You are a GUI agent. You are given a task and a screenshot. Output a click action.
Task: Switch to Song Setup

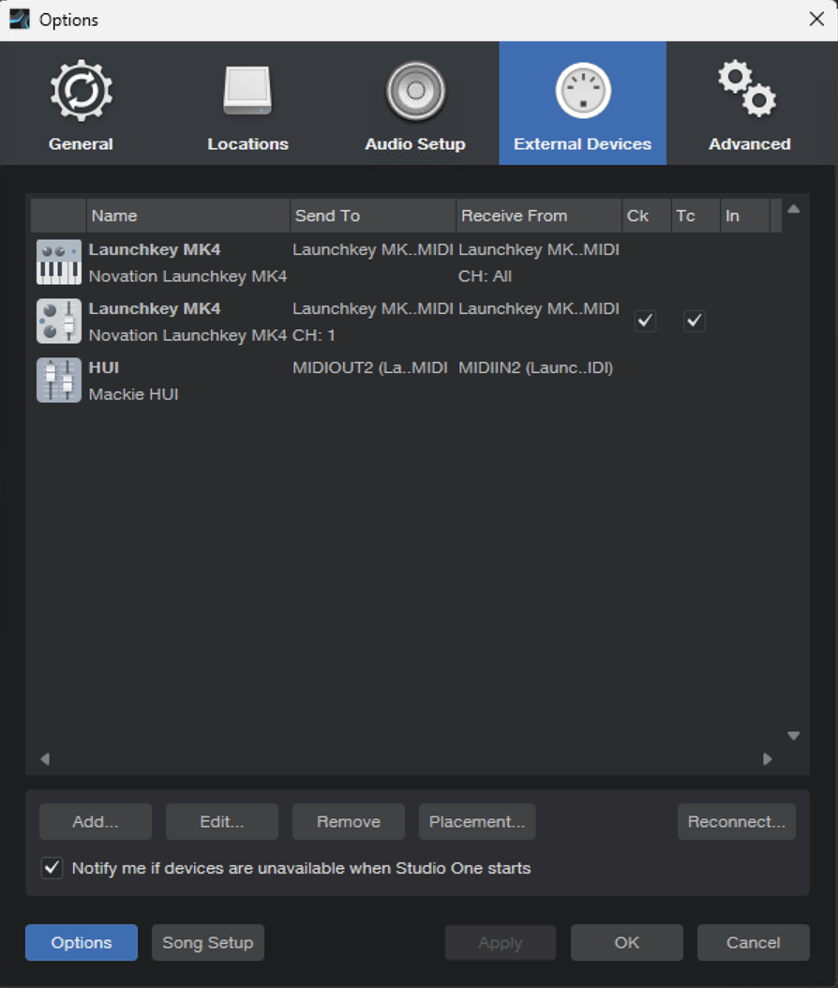[208, 943]
